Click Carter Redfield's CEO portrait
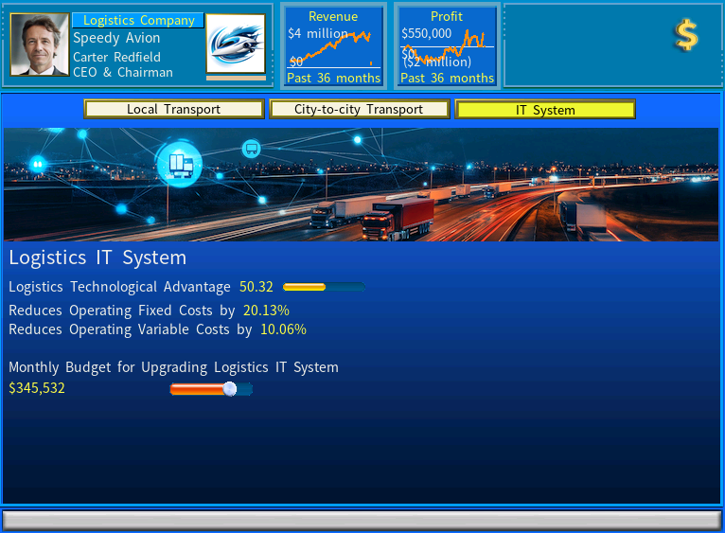 point(40,44)
